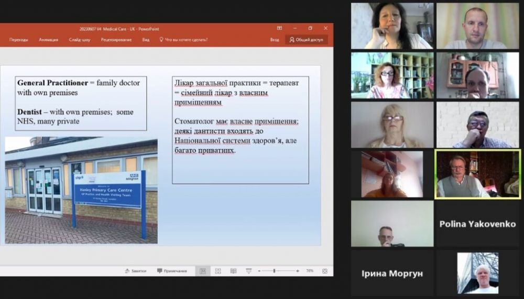Open Ribbon Display Options in the title bar
The height and width of the screenshot is (299, 524).
tap(279, 28)
